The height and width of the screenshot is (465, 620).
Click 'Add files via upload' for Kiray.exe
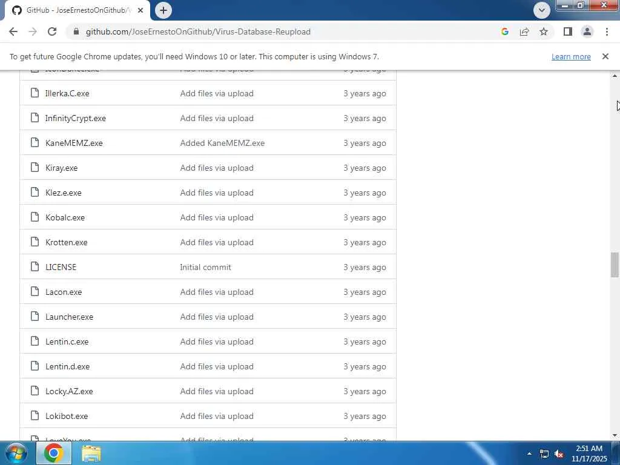(217, 168)
